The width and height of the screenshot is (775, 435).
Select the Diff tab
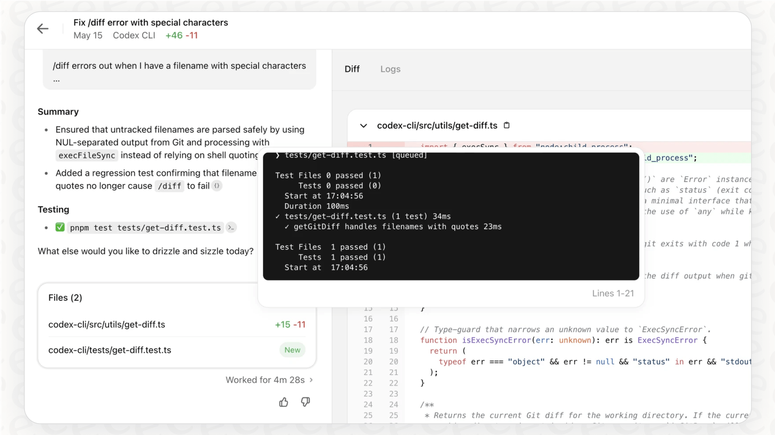click(352, 69)
